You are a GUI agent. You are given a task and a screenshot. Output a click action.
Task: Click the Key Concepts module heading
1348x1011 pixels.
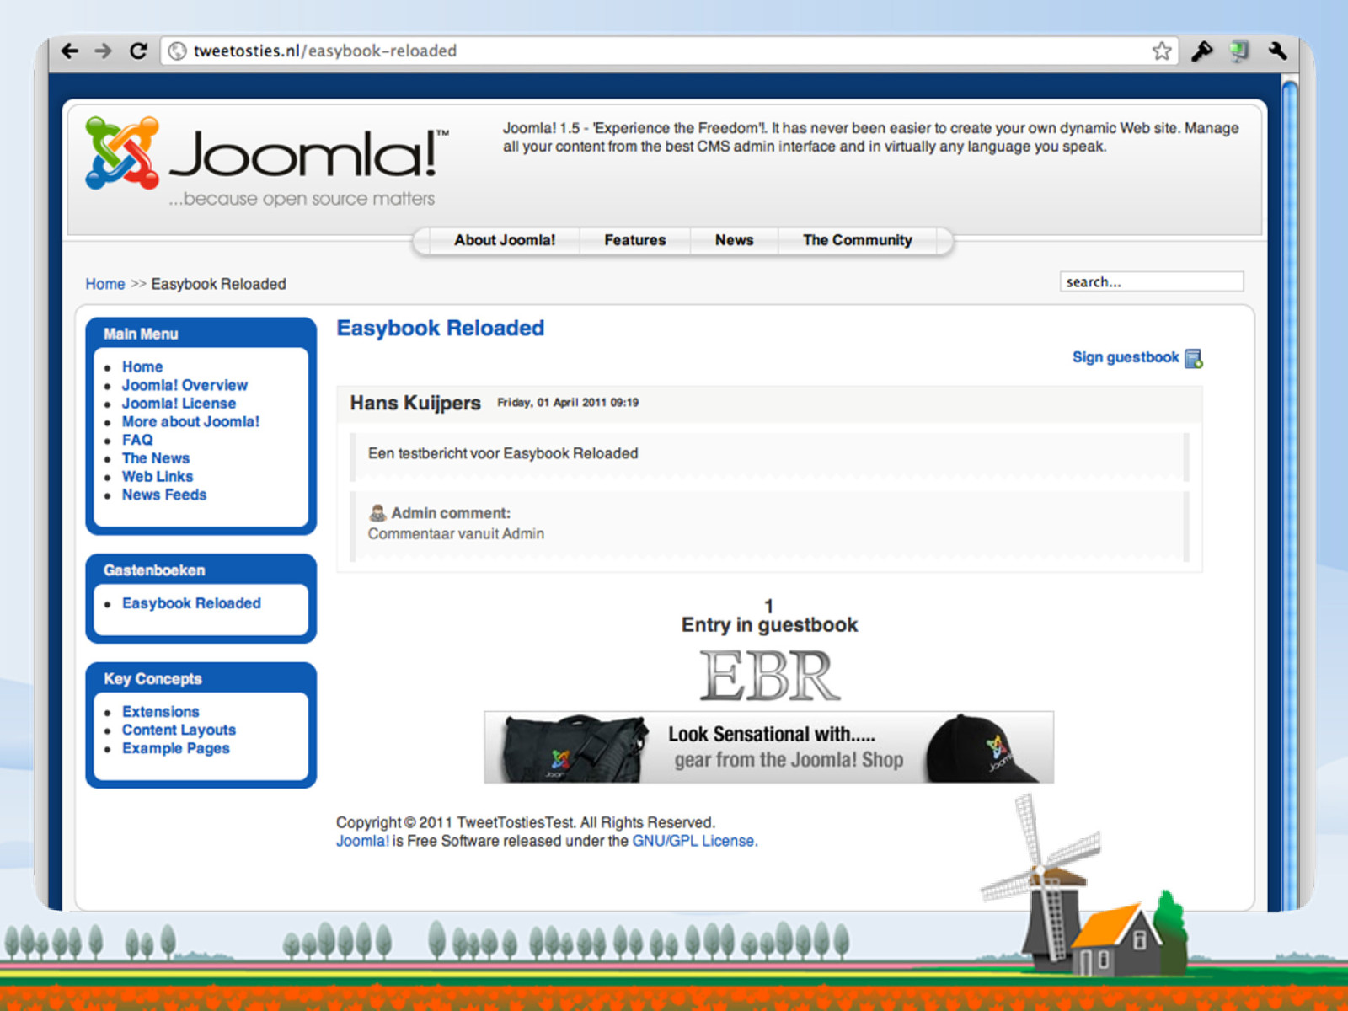pos(152,679)
